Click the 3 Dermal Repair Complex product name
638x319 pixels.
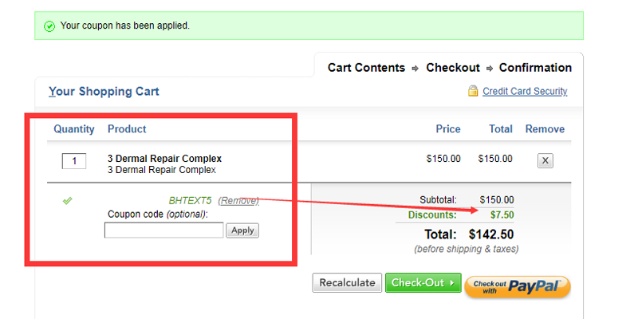pos(164,158)
